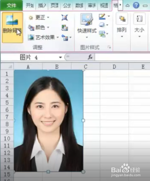Switch to the View (视图) tab
Screen dimensions: 150x181
(104, 6)
